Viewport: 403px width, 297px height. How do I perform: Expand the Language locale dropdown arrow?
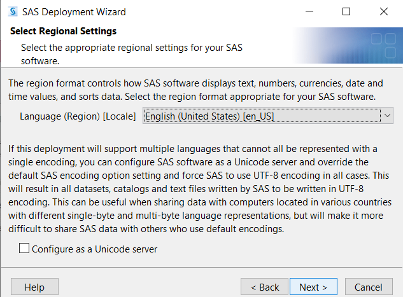[387, 116]
